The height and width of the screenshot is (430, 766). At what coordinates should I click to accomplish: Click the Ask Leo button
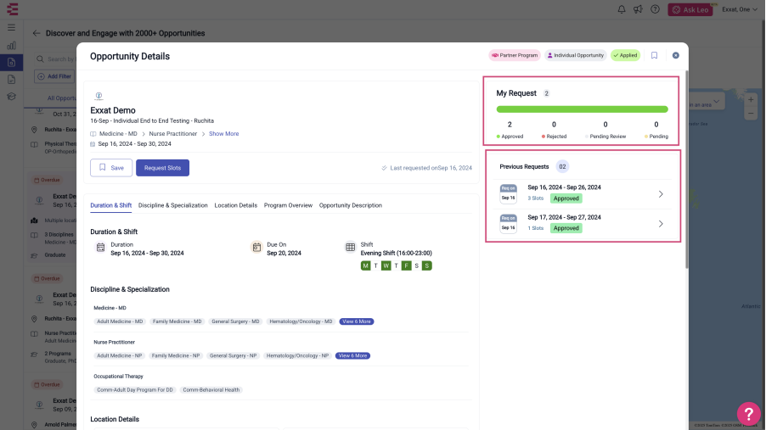[x=690, y=9]
